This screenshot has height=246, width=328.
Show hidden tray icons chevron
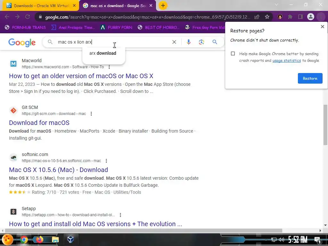[266, 240]
